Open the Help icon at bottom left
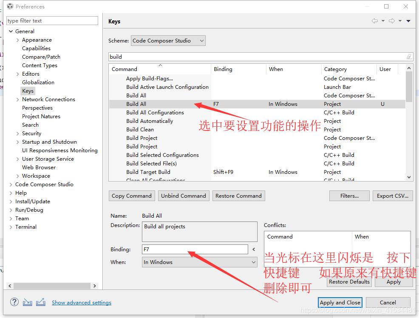419x318 pixels. tap(14, 302)
